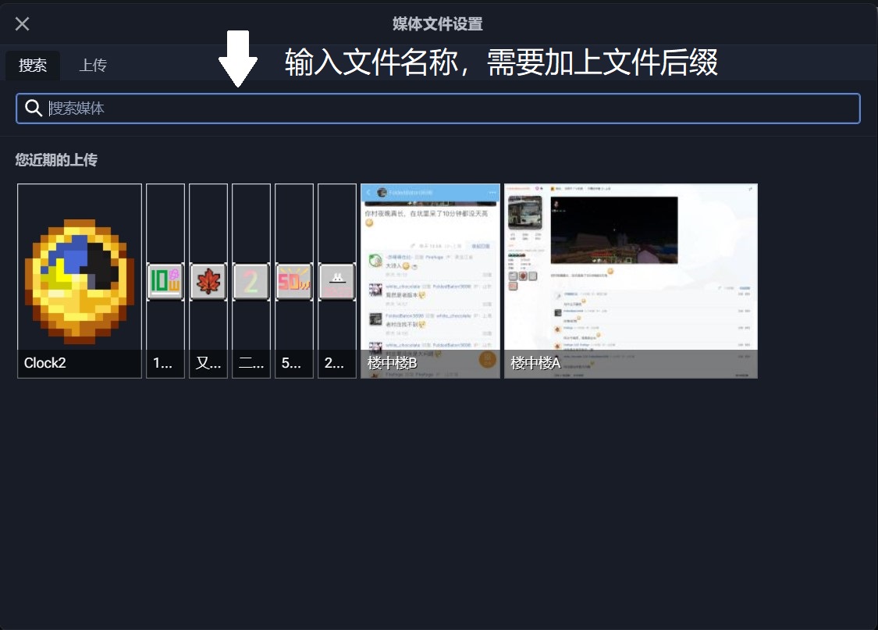Select the red 50 badge thumbnail

pos(294,280)
